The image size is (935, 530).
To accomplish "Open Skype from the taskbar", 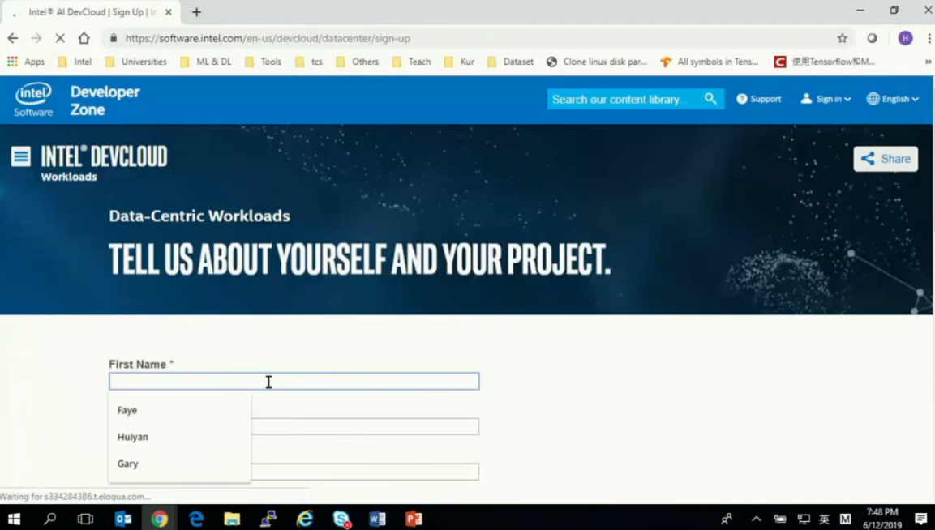I will [x=341, y=519].
